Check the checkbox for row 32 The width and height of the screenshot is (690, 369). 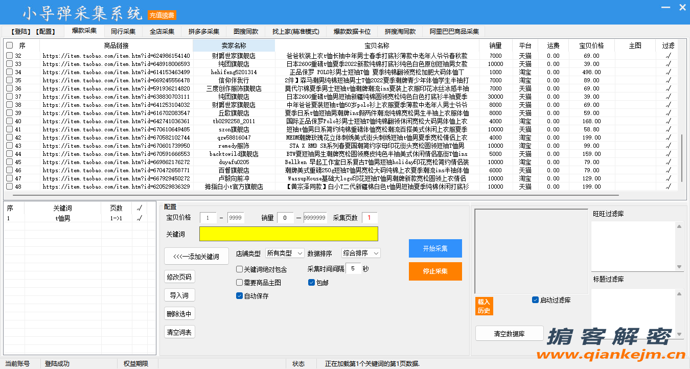(x=9, y=56)
